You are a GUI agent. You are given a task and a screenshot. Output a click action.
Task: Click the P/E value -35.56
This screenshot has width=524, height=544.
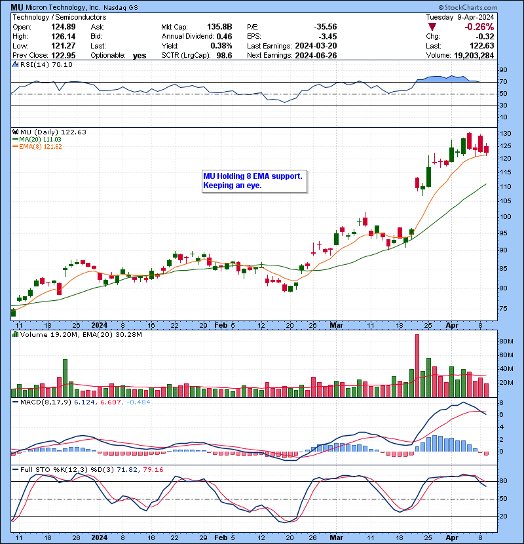click(326, 27)
